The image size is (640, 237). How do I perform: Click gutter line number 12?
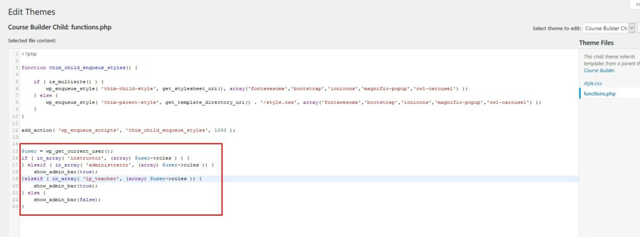click(x=15, y=130)
